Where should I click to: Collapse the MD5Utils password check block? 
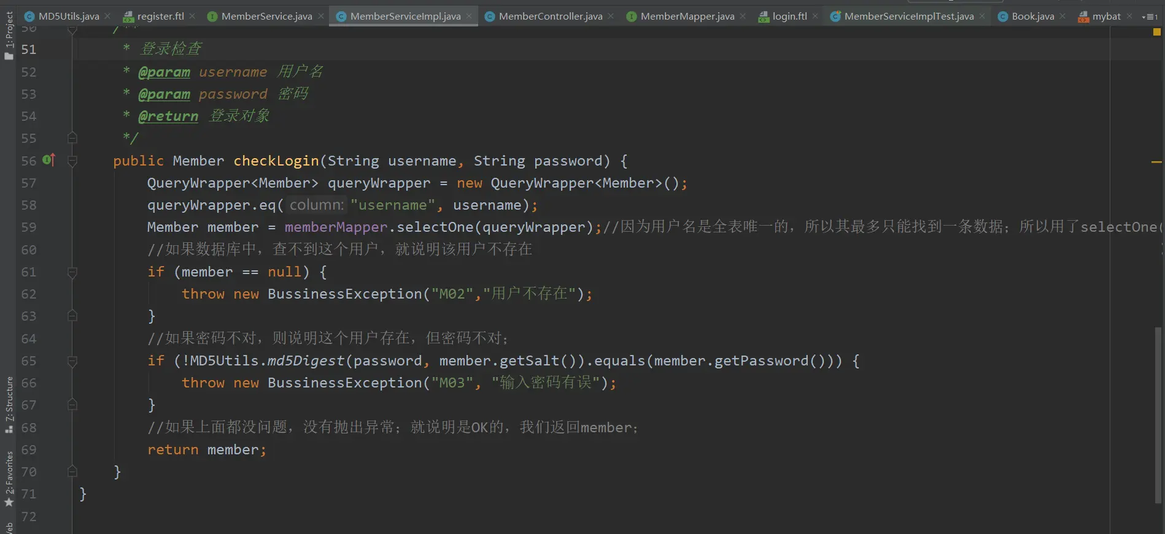pos(72,361)
